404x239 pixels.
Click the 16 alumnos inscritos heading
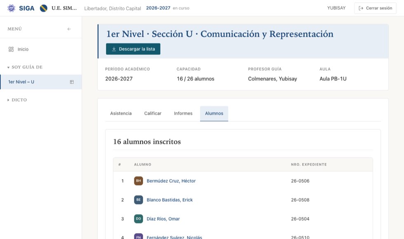click(x=147, y=142)
